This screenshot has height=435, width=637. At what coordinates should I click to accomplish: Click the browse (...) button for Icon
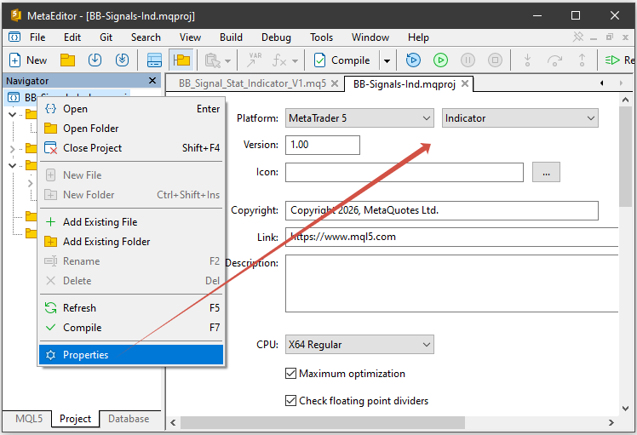tap(546, 172)
